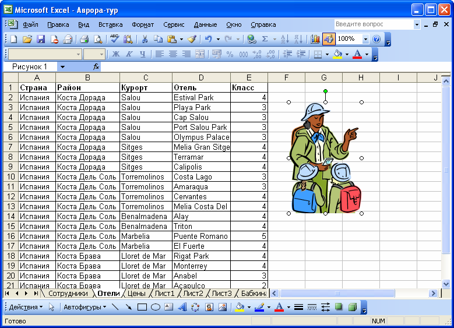
Task: Click the Действия button
Action: pyautogui.click(x=26, y=307)
